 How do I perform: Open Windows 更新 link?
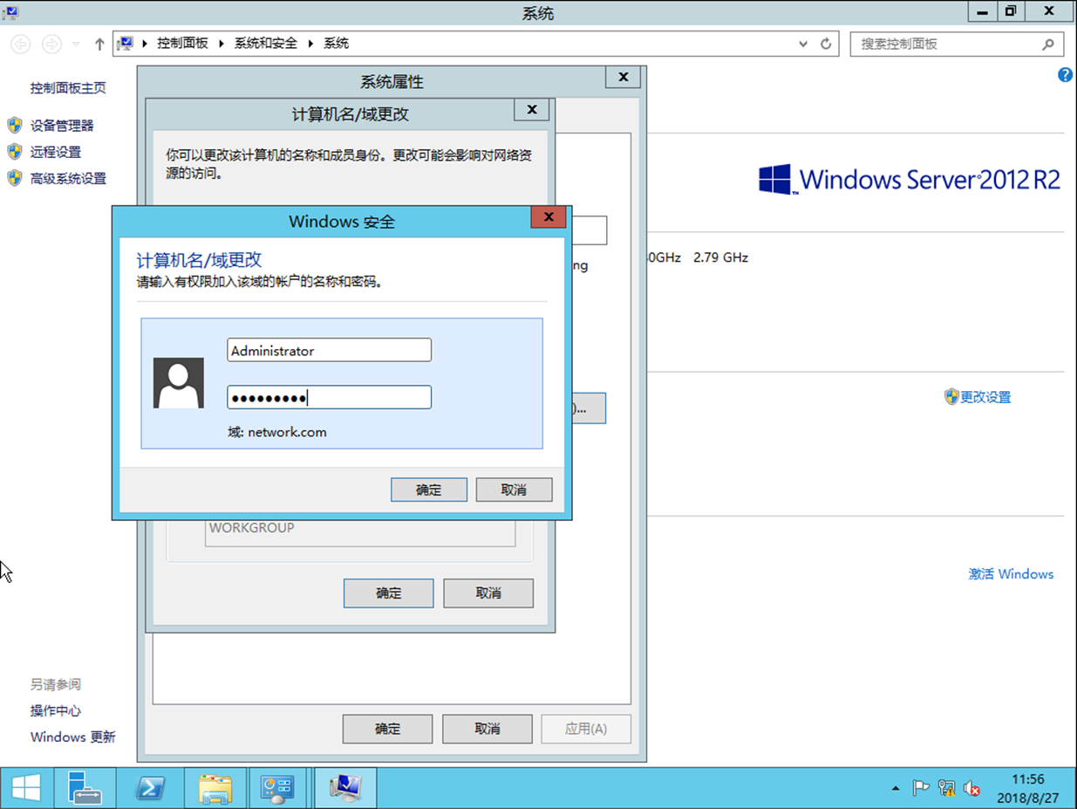pyautogui.click(x=72, y=737)
